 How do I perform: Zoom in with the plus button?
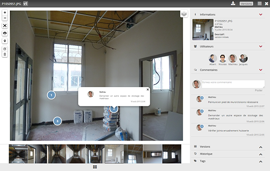pyautogui.click(x=5, y=13)
